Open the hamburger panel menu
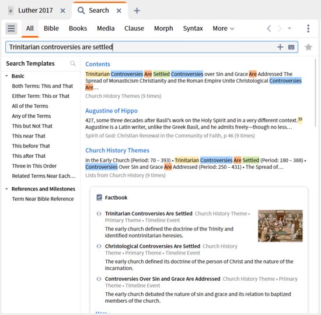 pyautogui.click(x=11, y=29)
